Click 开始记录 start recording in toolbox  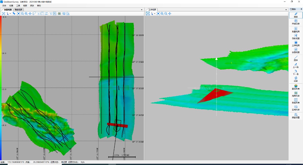(x=296, y=22)
